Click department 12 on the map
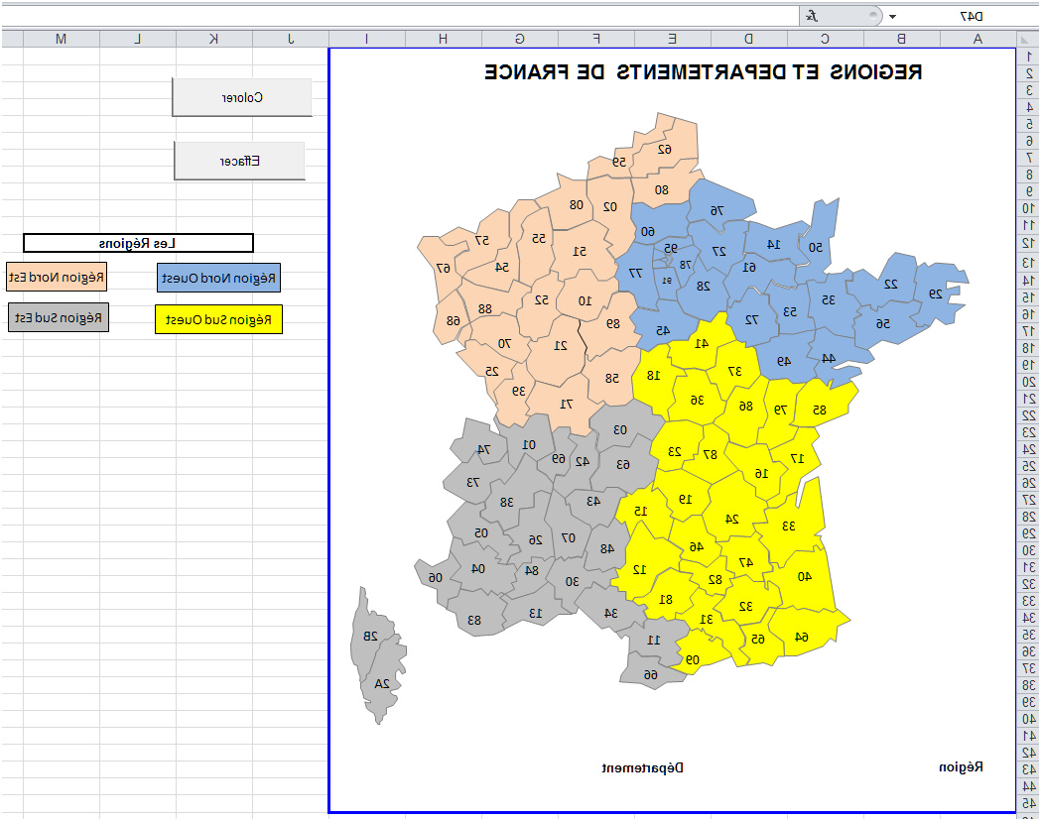Screen dimensions: 1041x821 click(x=639, y=570)
